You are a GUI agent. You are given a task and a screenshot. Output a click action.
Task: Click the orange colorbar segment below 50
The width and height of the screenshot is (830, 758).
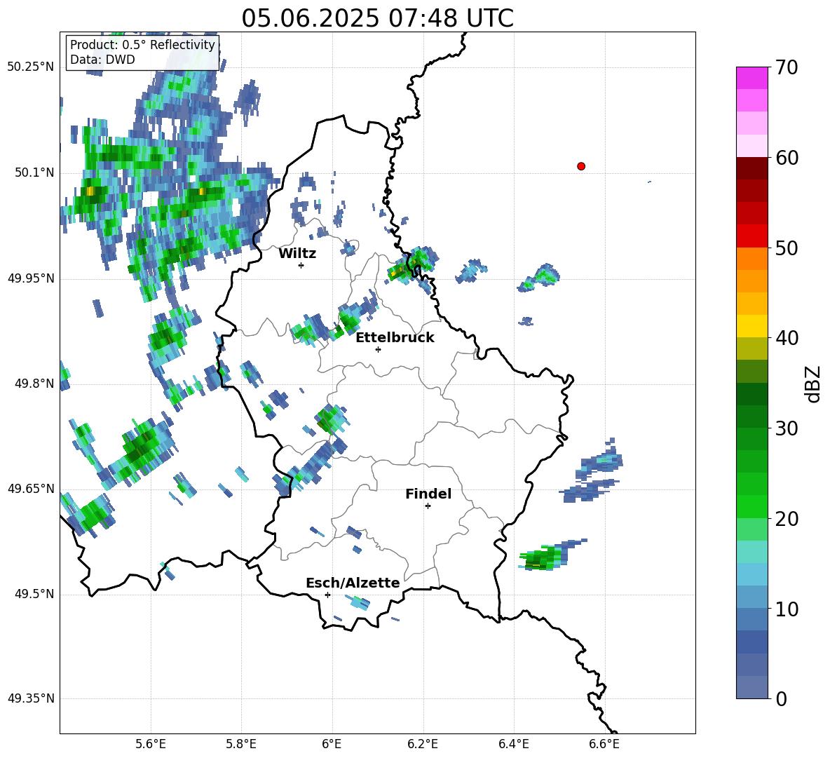752,258
